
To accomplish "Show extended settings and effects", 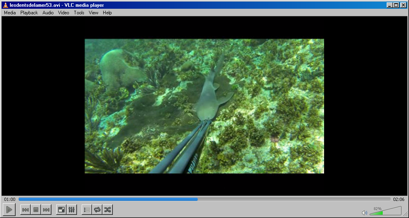I will click(72, 210).
